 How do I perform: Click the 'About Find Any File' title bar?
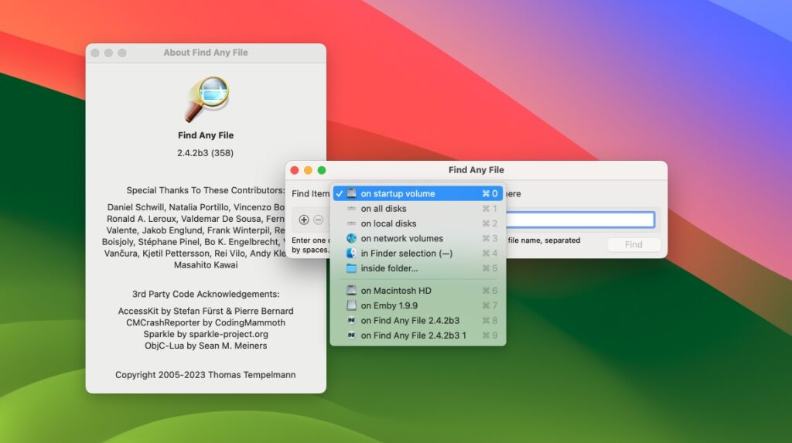pos(206,53)
